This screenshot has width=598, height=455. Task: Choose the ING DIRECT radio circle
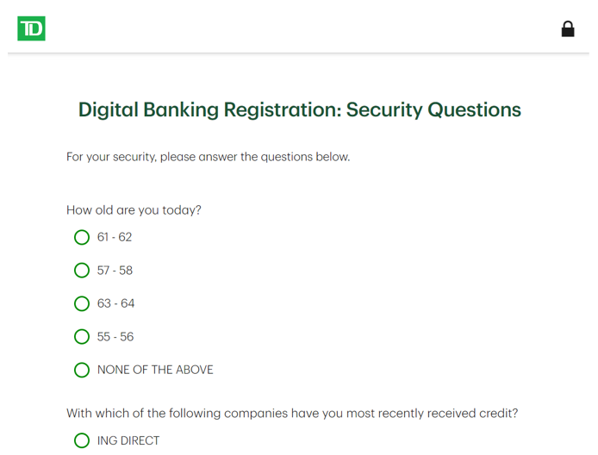[x=82, y=440]
